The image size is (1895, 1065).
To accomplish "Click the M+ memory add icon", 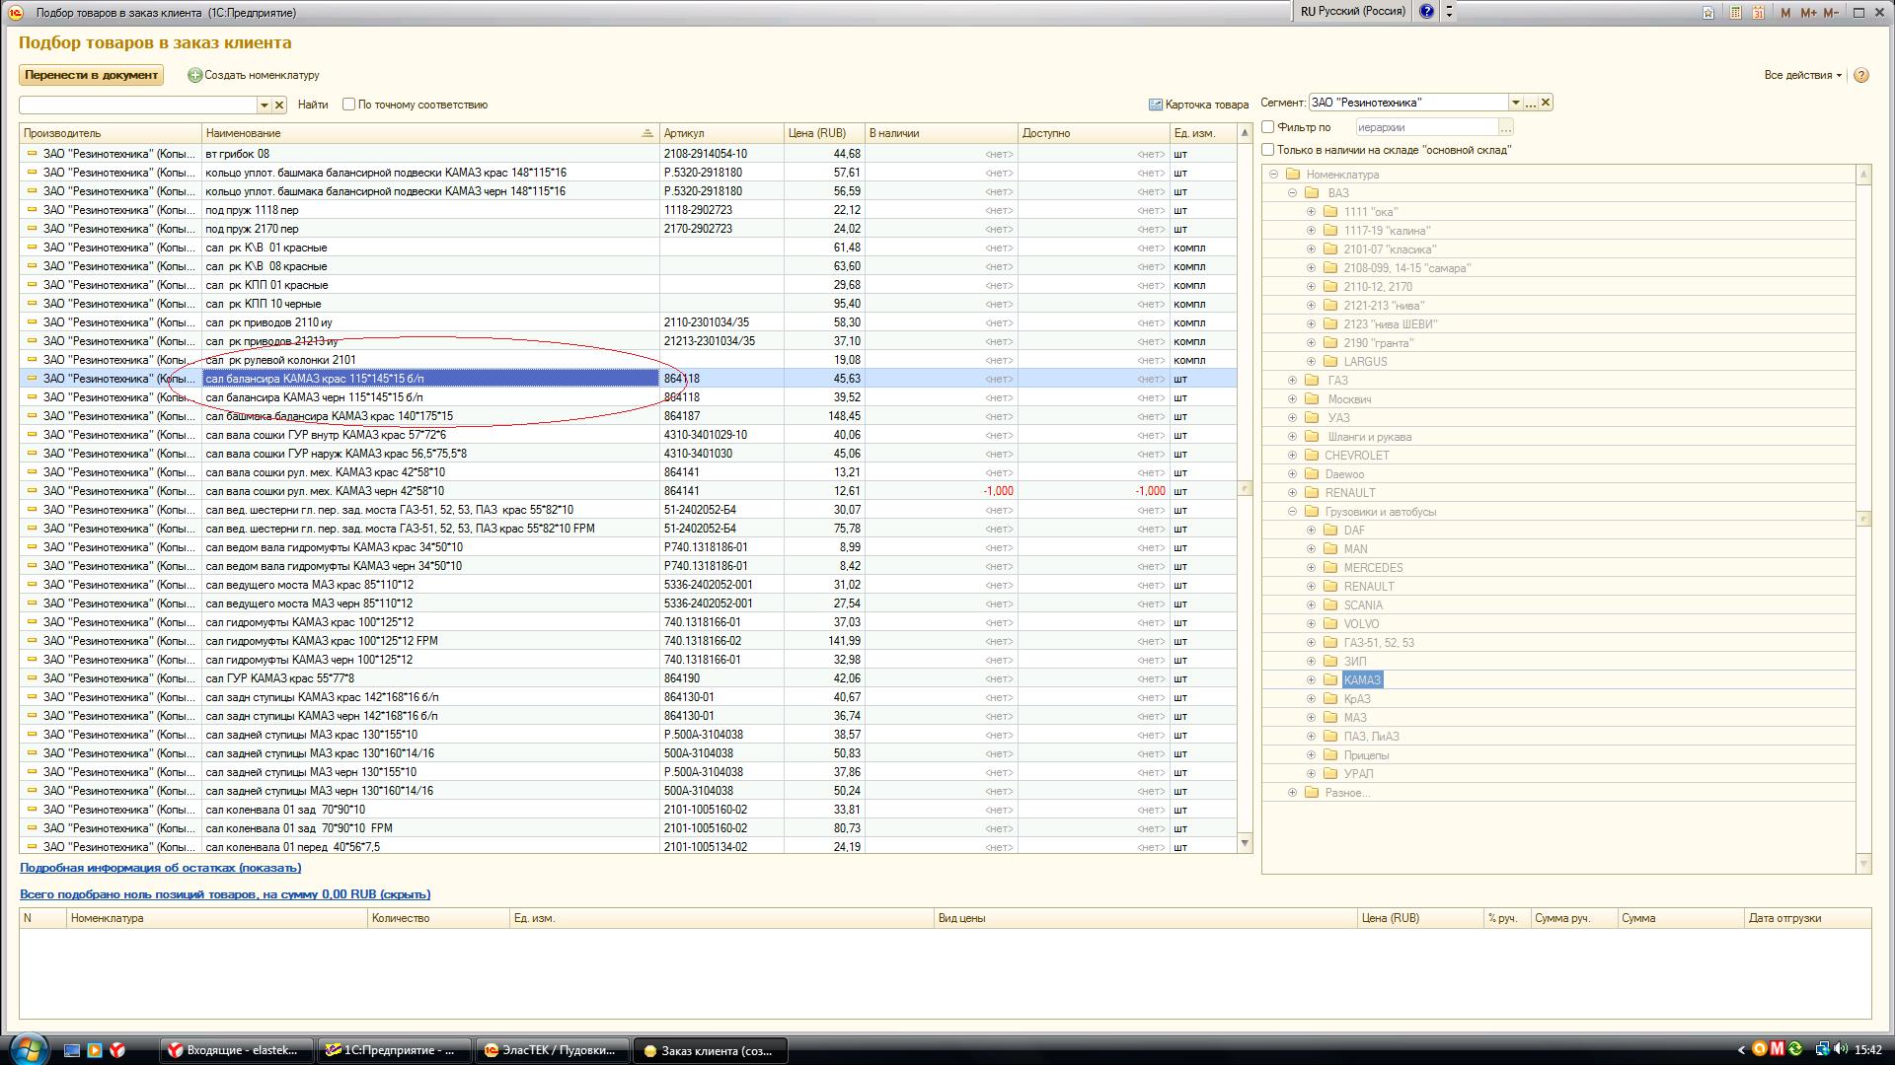I will point(1808,13).
